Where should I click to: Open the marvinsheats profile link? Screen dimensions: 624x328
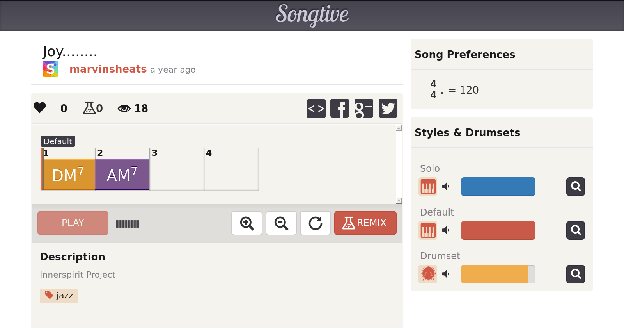[108, 69]
